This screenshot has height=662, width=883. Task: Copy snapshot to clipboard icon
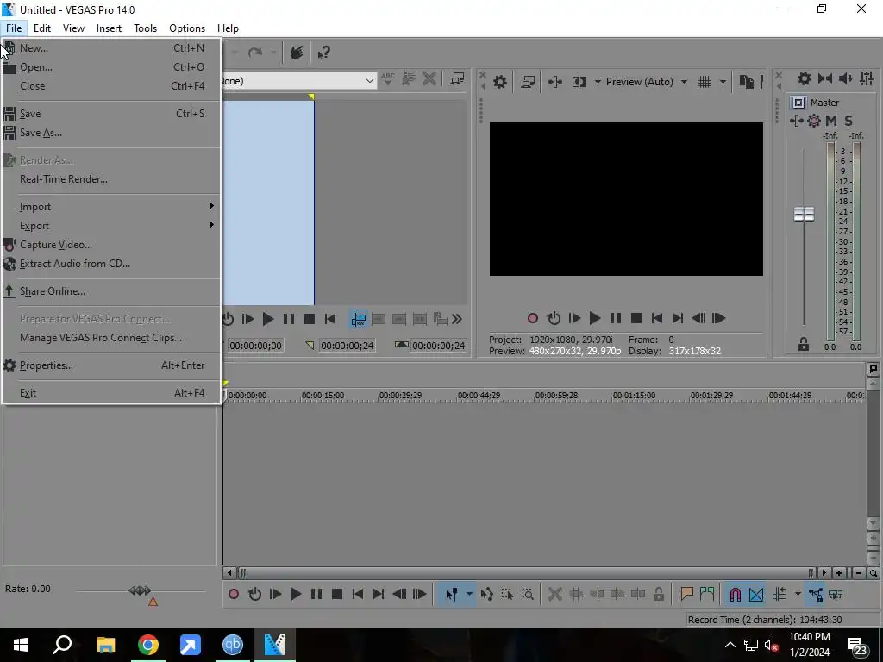point(746,82)
